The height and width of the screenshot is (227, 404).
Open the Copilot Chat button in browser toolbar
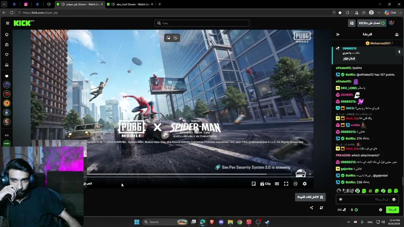(391, 13)
